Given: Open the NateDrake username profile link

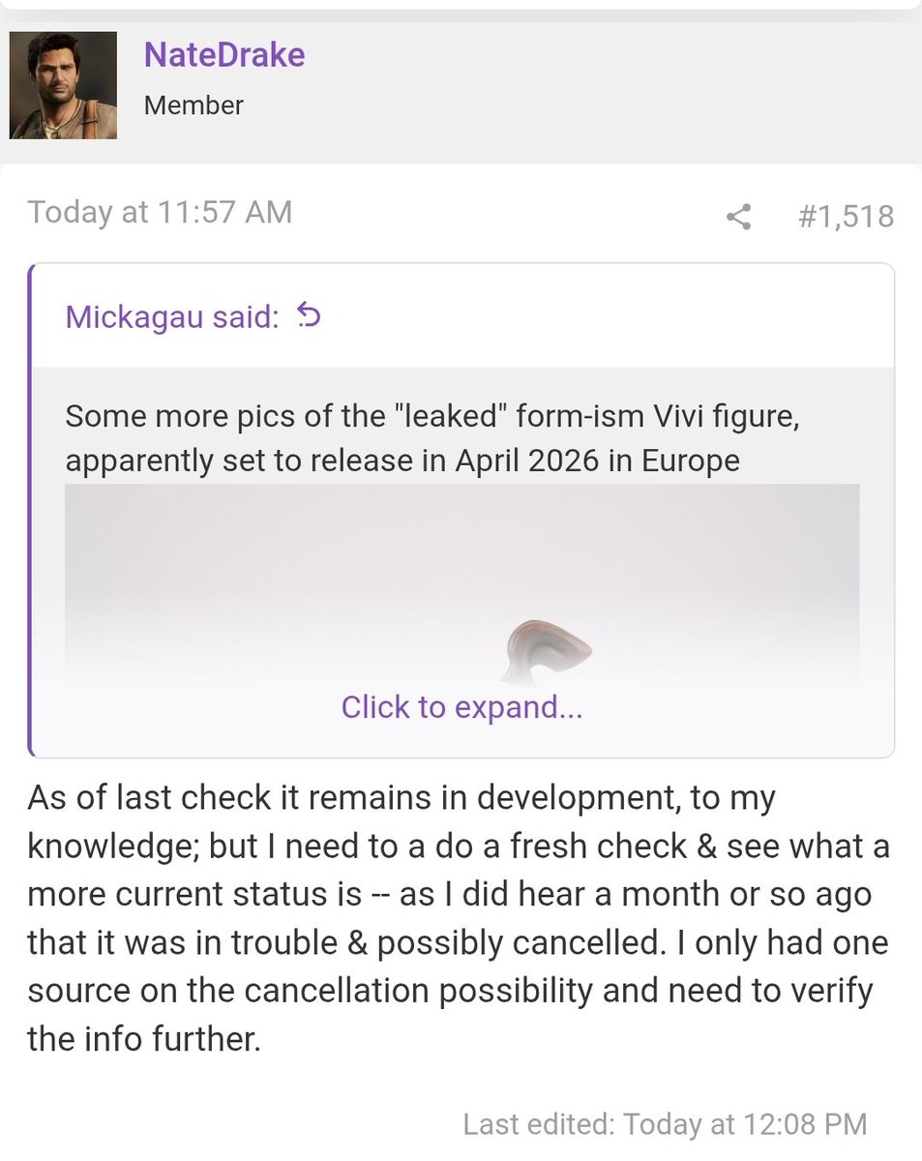Looking at the screenshot, I should pyautogui.click(x=224, y=54).
